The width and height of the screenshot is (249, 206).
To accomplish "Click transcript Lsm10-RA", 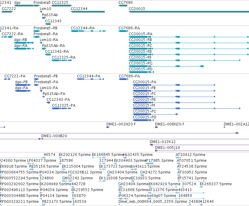I will tap(49, 40).
